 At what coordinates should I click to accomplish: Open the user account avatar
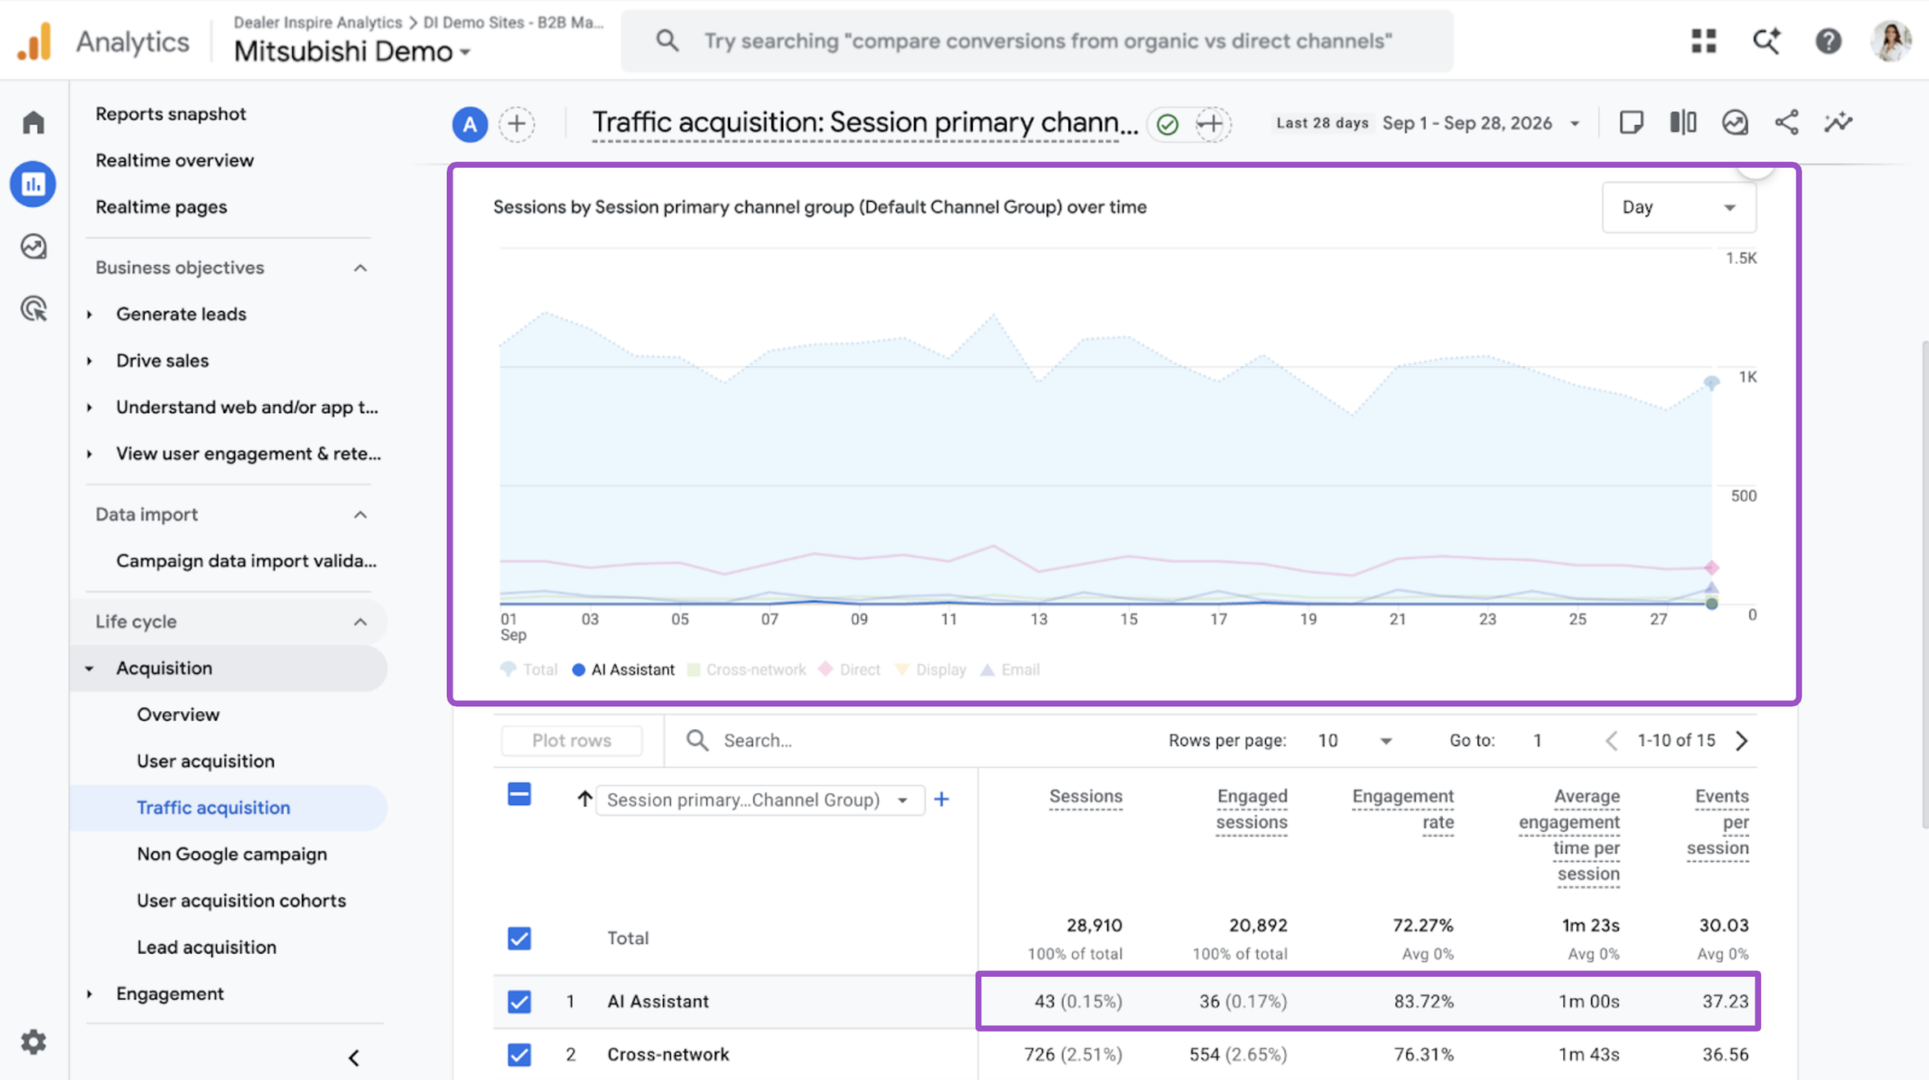1891,41
